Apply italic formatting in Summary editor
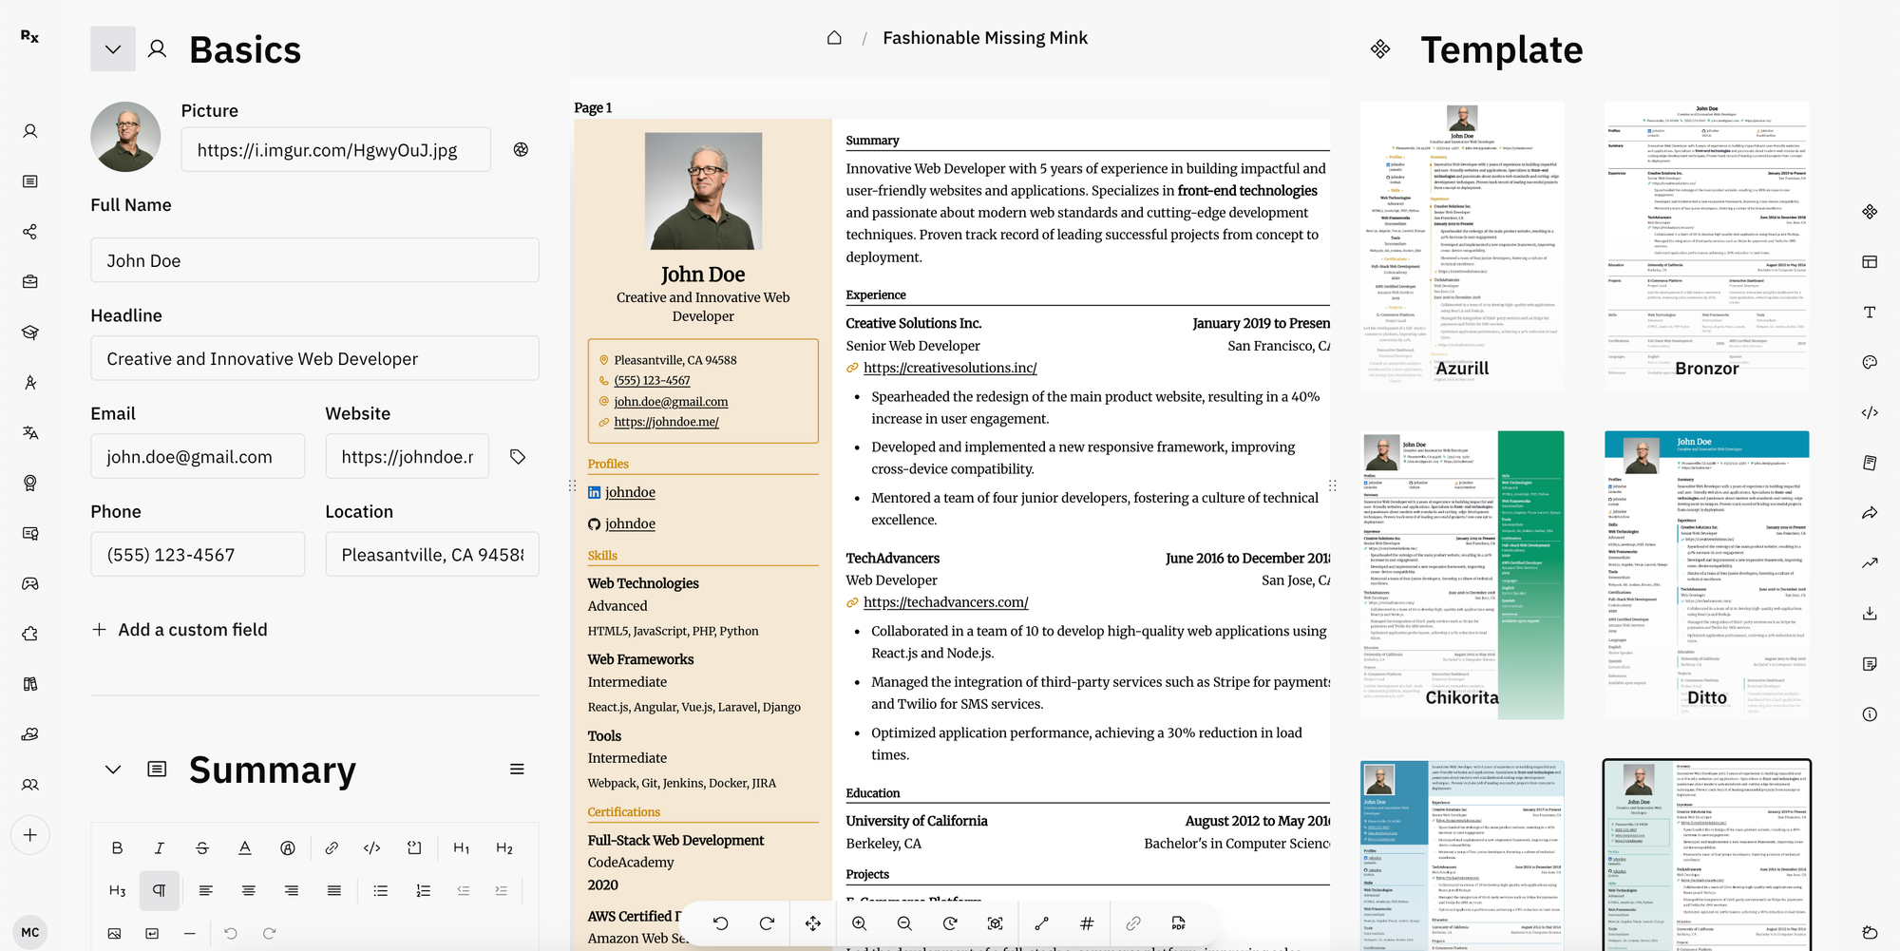 click(x=160, y=847)
